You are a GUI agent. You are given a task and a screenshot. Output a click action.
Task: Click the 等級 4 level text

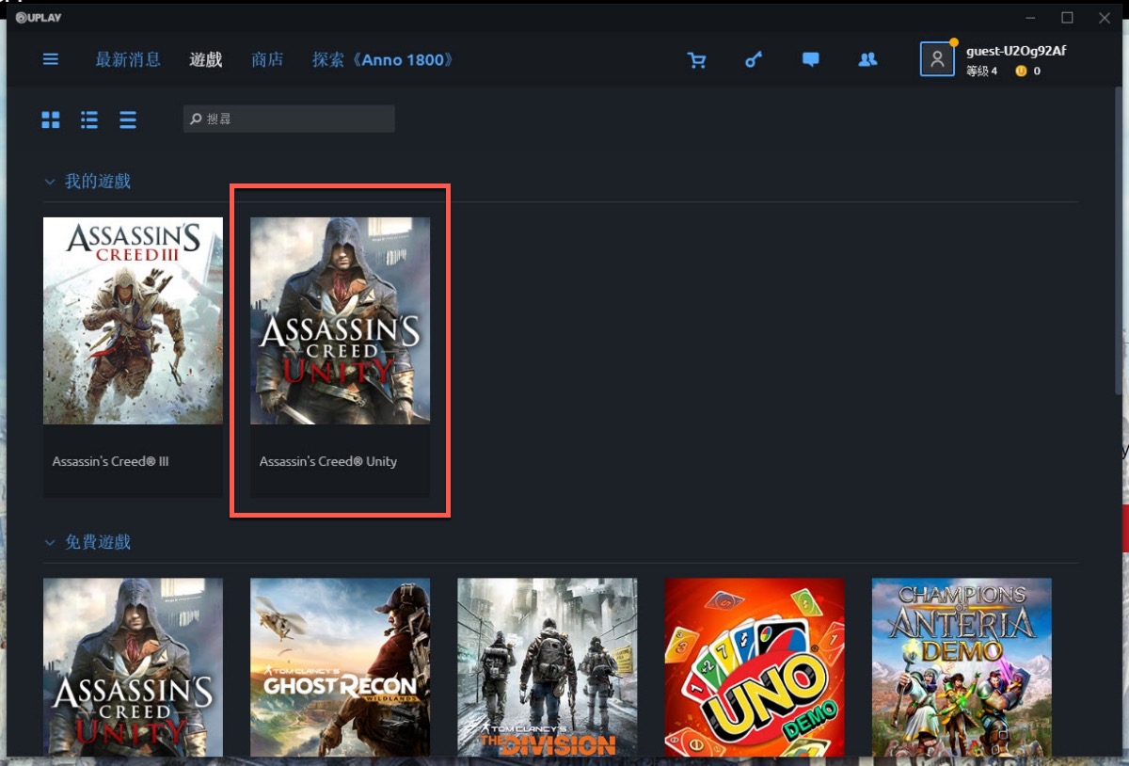pyautogui.click(x=981, y=72)
